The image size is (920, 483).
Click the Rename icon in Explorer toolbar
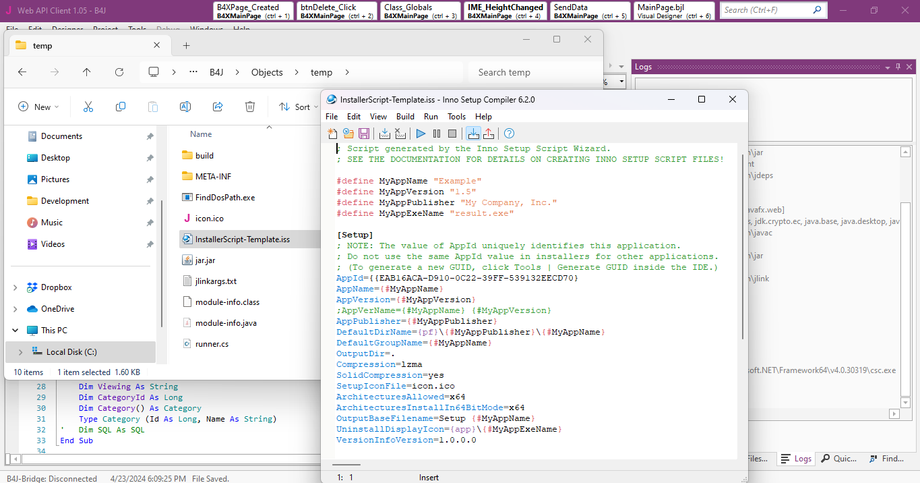coord(185,107)
